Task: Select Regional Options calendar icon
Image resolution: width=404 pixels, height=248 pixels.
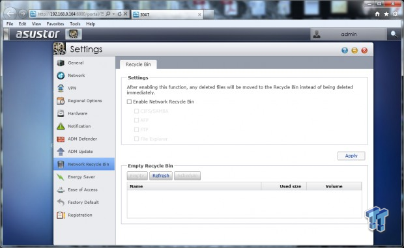Action: [61, 101]
